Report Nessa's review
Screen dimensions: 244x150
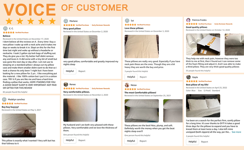[x=143, y=141]
